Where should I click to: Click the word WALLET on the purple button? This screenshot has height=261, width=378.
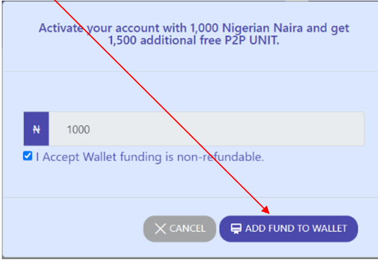(330, 228)
